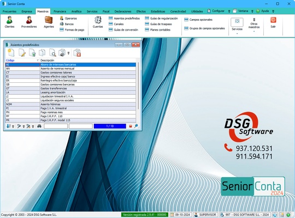Viewport: 295px width, 218px height.
Task: Select row 'Leasing amortización'
Action: [70, 93]
